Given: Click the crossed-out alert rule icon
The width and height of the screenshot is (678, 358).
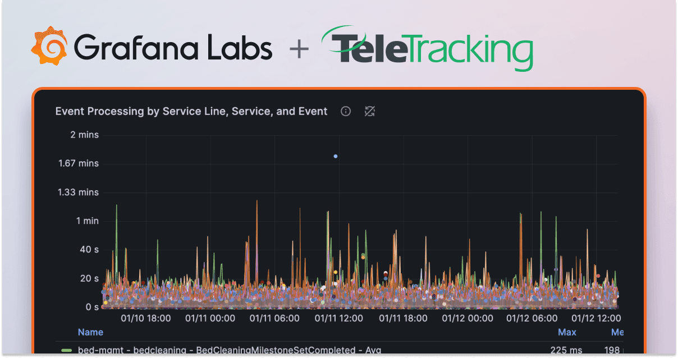Looking at the screenshot, I should (369, 111).
